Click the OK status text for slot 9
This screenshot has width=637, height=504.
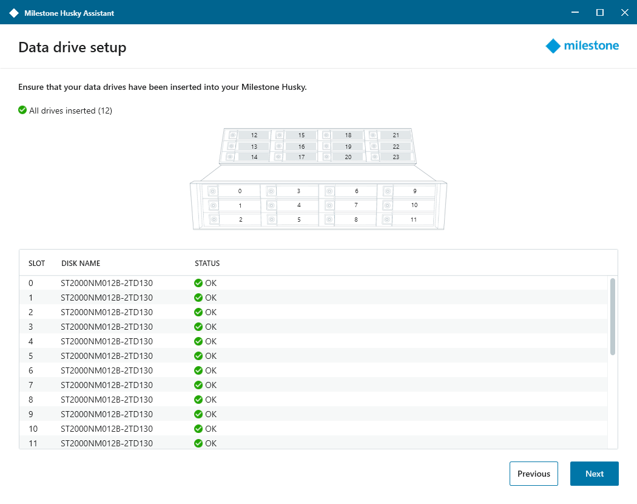[211, 415]
